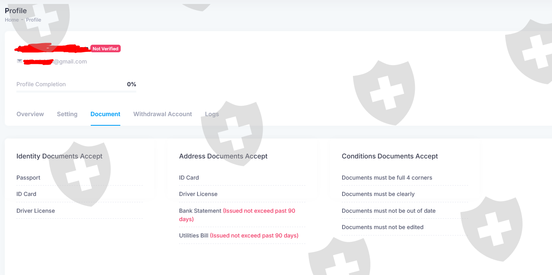Image resolution: width=552 pixels, height=275 pixels.
Task: Click the Profile Completion progress bar
Action: click(76, 91)
